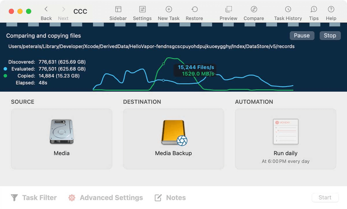347x209 pixels.
Task: Stop the backup task
Action: 330,36
